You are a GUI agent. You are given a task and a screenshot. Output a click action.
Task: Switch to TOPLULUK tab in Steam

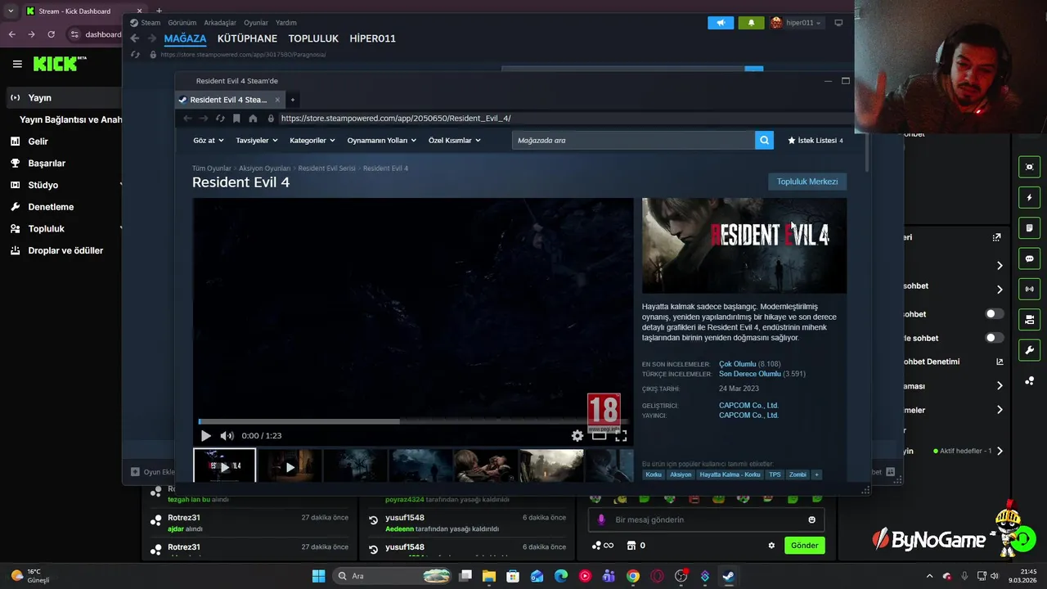(x=313, y=38)
